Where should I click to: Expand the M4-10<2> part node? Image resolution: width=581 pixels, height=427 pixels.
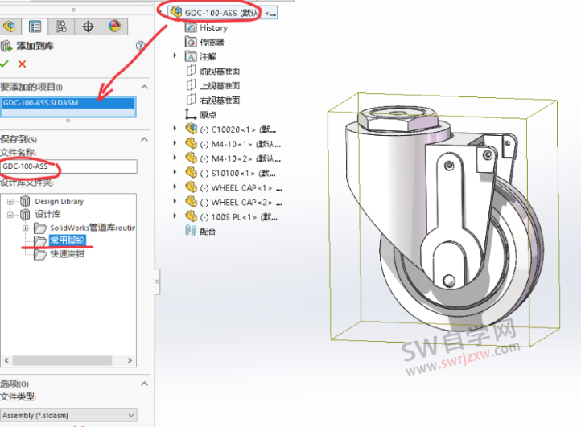pyautogui.click(x=175, y=158)
